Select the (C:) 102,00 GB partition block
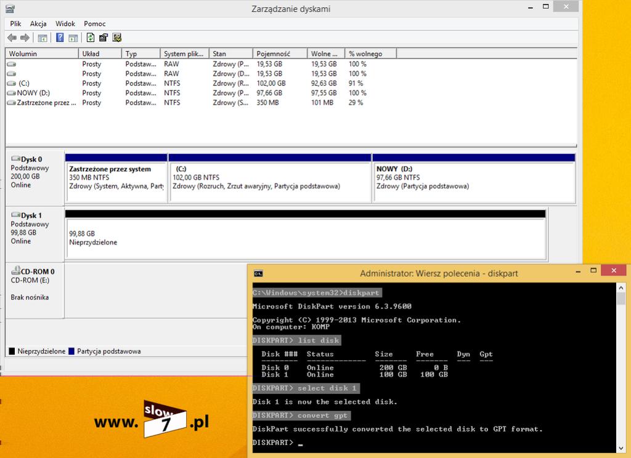The image size is (631, 458). [x=270, y=178]
